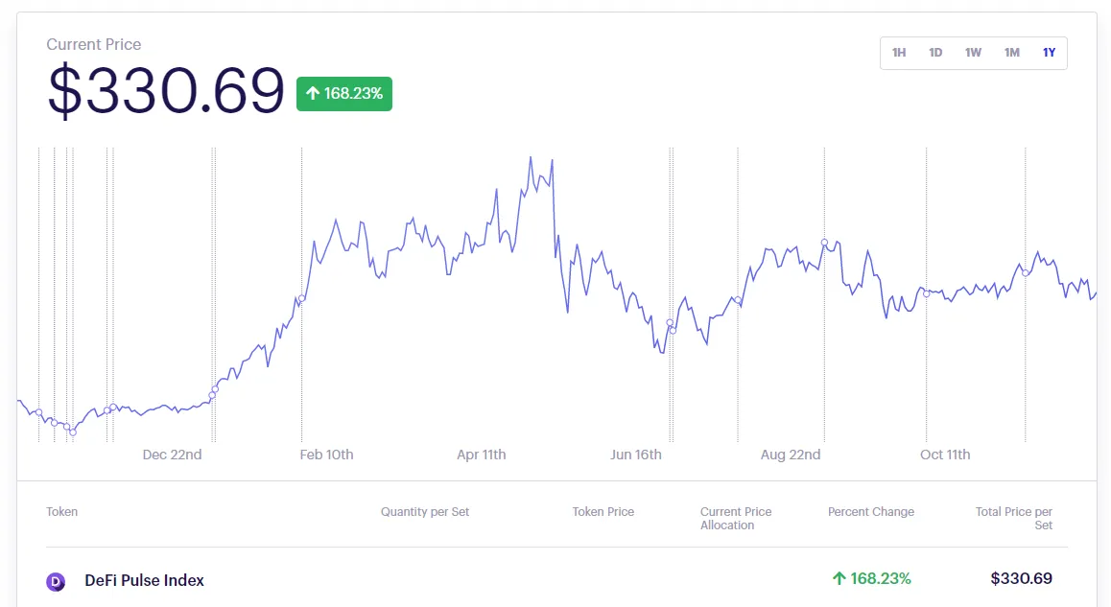Select the 1D time range
The image size is (1111, 607).
pyautogui.click(x=935, y=53)
